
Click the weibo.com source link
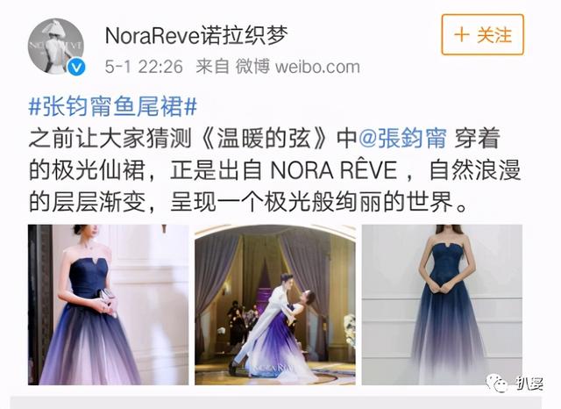coord(317,67)
